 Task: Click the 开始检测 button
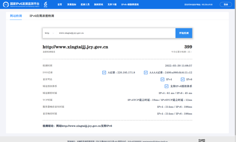184,33
